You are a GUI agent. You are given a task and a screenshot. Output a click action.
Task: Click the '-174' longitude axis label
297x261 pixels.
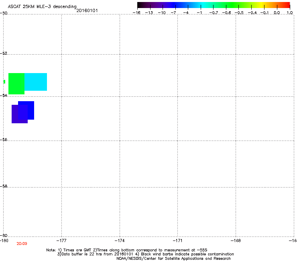click(x=120, y=241)
